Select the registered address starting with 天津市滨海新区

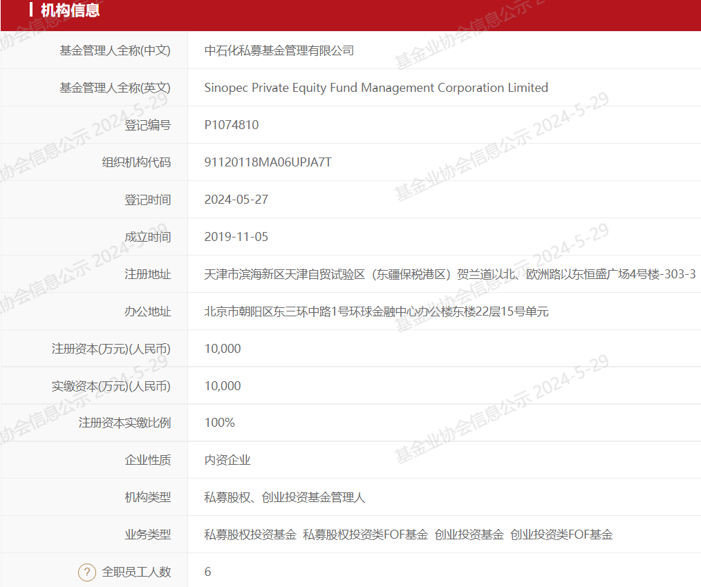(450, 274)
